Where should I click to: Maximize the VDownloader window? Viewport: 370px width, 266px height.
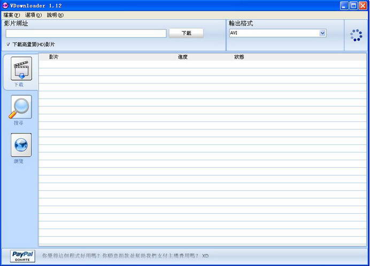point(353,6)
